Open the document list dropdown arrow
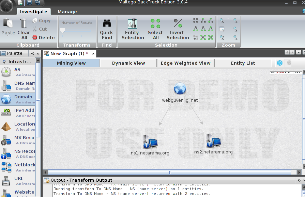306x198 pixels. click(x=299, y=52)
